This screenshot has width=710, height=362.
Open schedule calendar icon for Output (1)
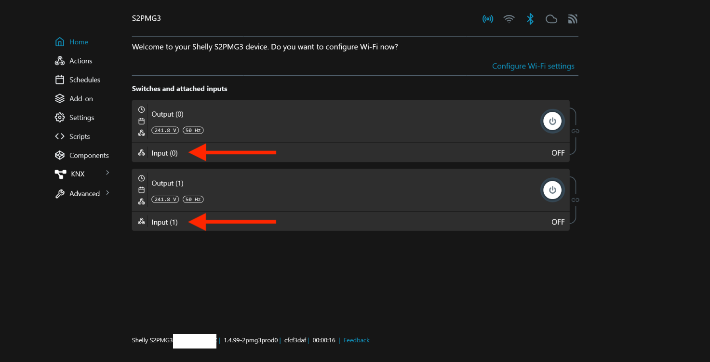click(x=141, y=190)
